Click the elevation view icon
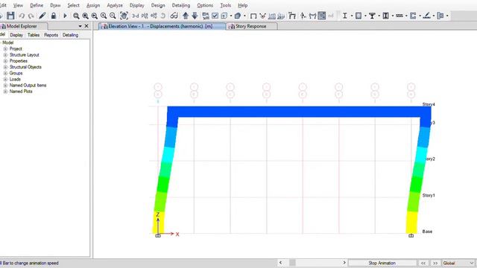This screenshot has width=477, height=268. 154,16
